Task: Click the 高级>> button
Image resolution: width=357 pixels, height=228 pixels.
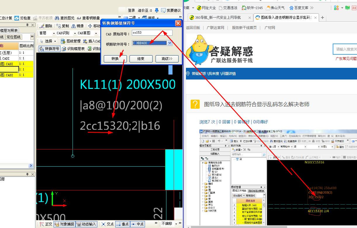Action: pyautogui.click(x=167, y=59)
